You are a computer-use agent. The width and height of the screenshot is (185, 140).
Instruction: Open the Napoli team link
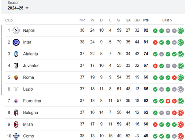click(x=29, y=30)
